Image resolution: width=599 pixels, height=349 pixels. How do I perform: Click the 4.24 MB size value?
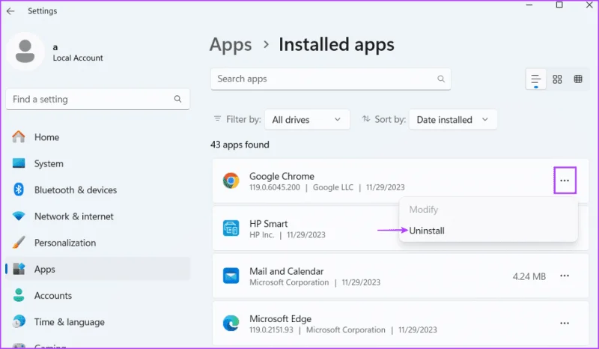529,276
